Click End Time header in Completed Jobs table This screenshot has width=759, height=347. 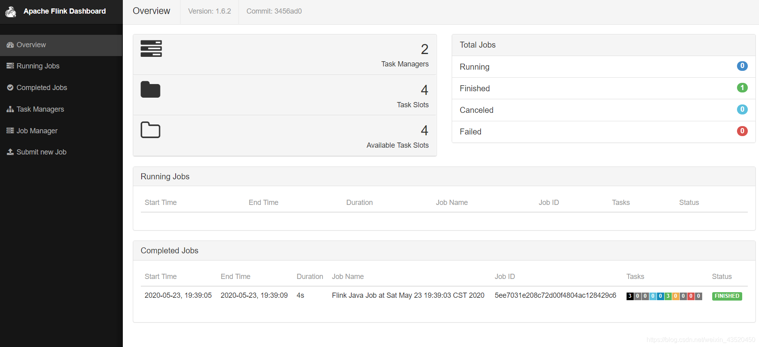(235, 277)
